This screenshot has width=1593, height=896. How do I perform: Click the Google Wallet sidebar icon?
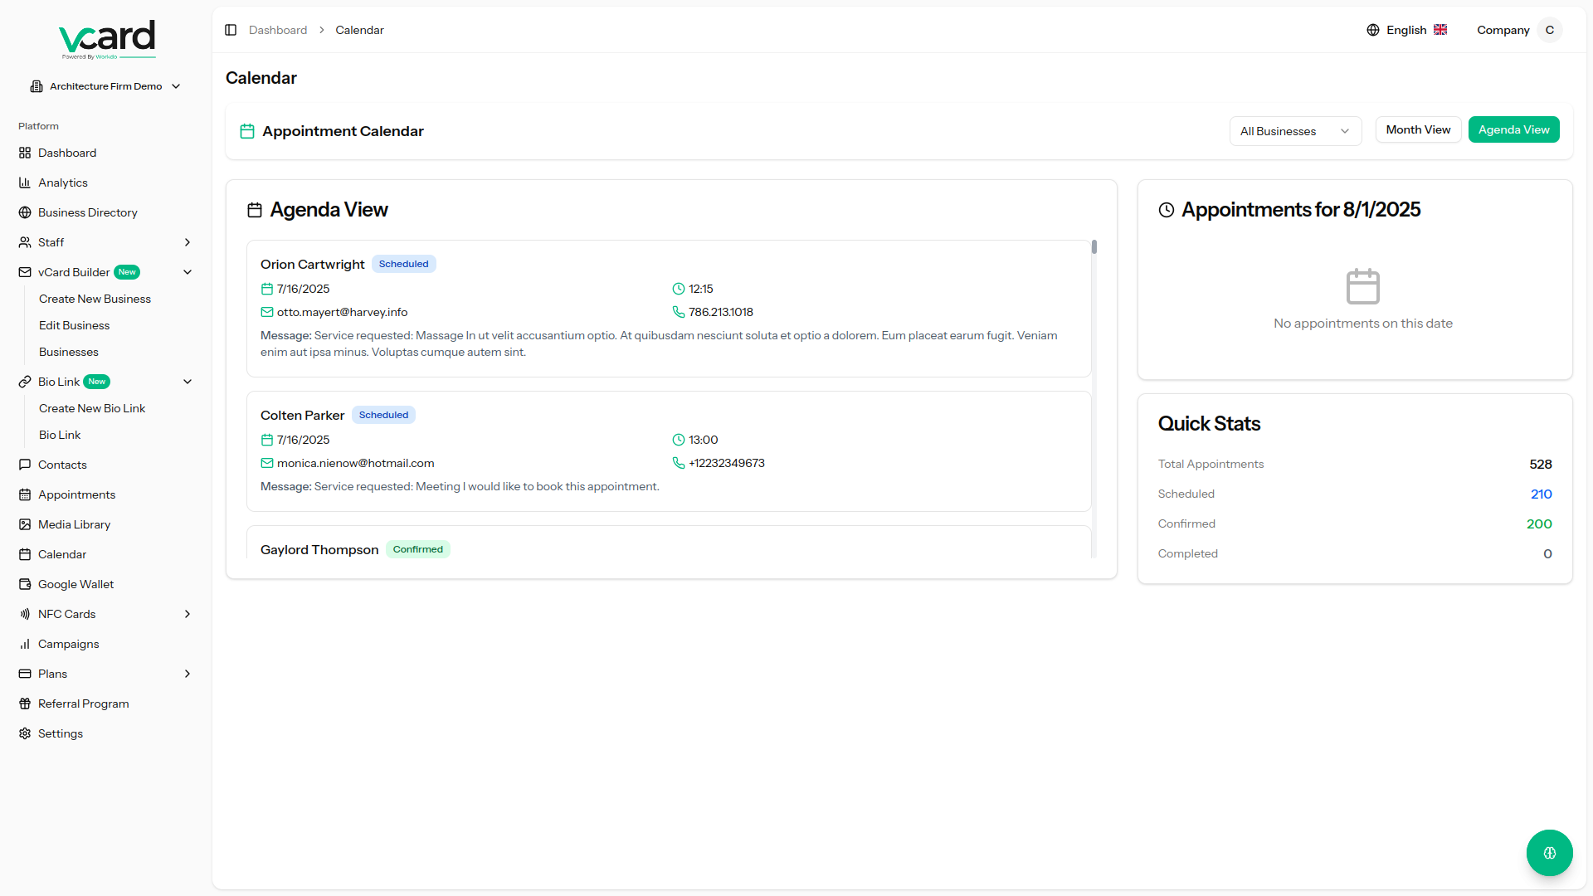point(25,584)
